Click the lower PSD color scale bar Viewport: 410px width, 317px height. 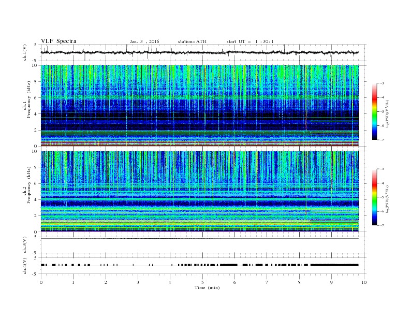(374, 197)
